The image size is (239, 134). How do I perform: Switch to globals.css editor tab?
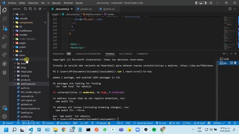(109, 9)
